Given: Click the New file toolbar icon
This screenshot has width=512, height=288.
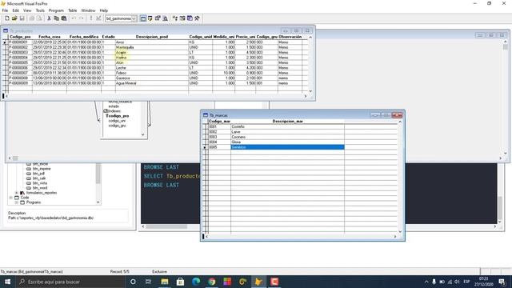Looking at the screenshot, I should 7,18.
